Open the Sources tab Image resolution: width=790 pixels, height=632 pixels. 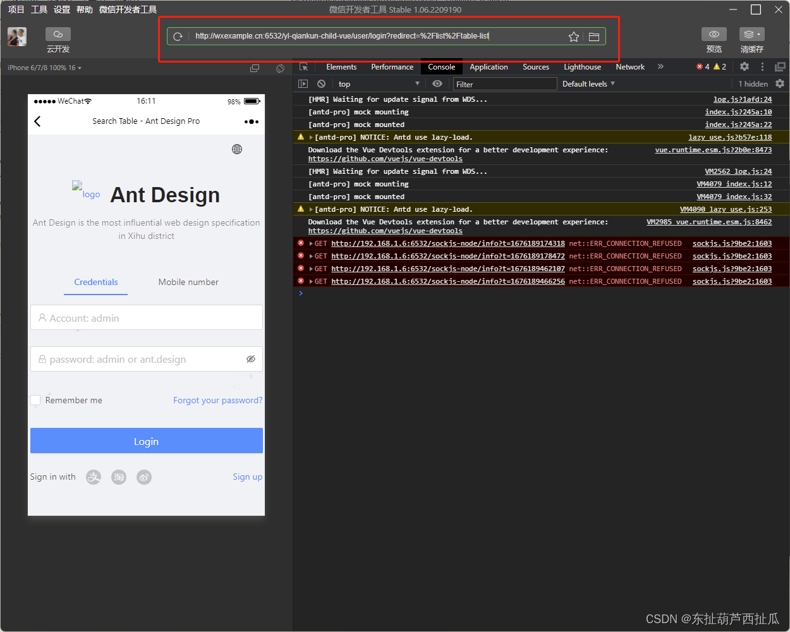point(536,67)
